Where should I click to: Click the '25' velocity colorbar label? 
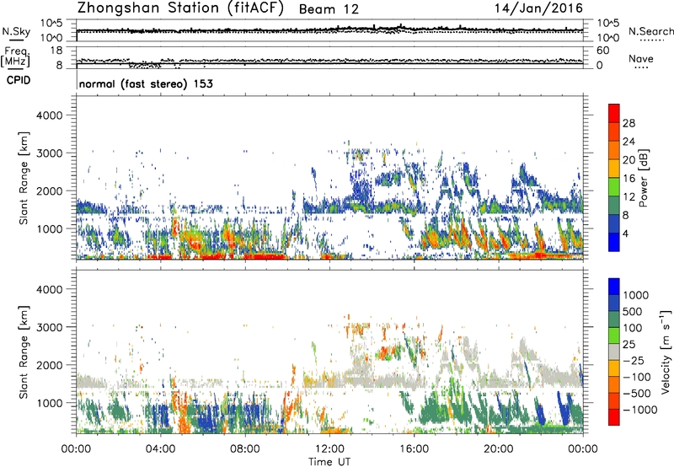point(629,345)
